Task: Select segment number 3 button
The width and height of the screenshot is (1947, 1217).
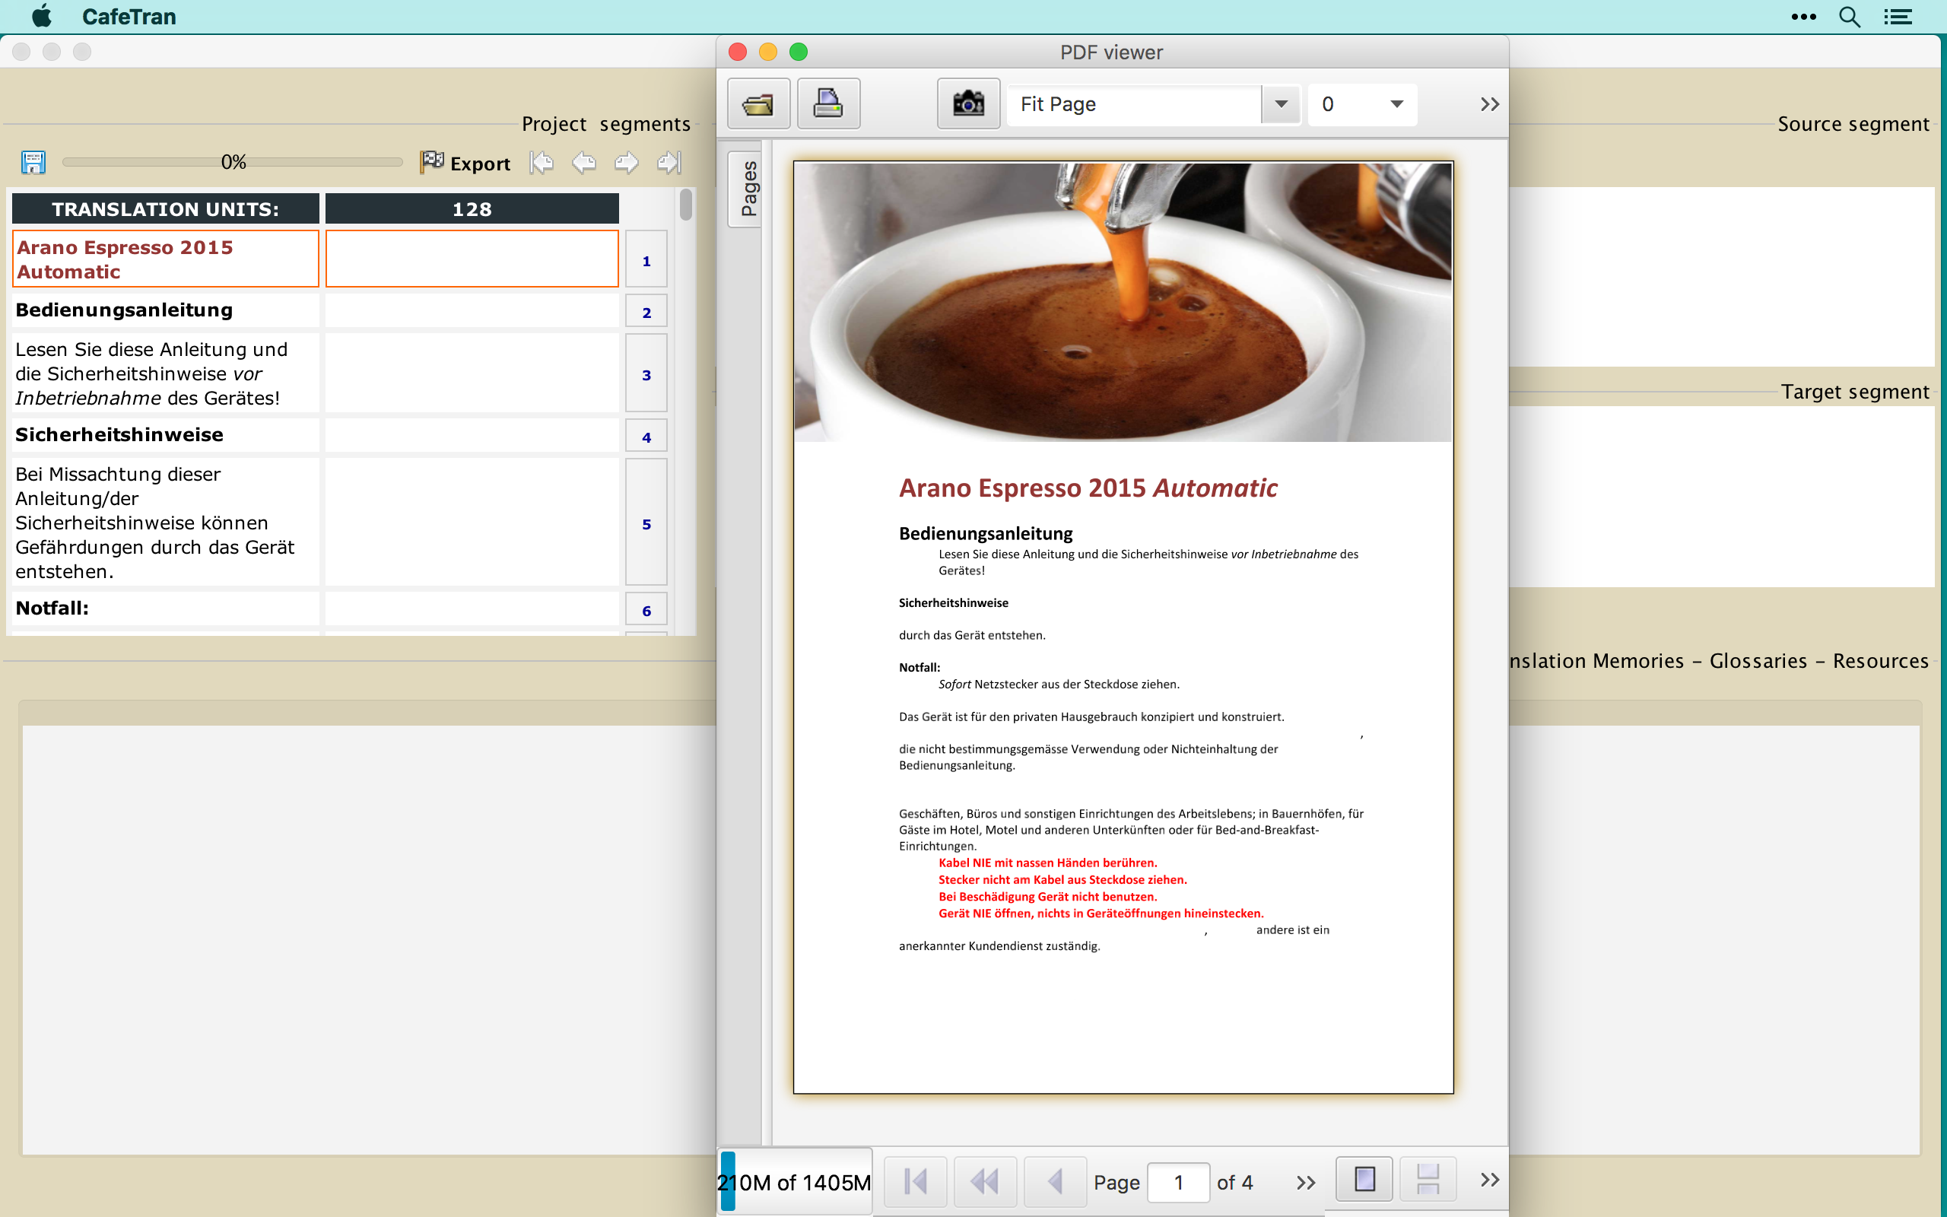Action: tap(646, 374)
